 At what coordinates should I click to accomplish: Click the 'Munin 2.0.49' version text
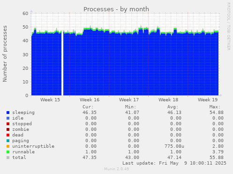pos(116,169)
